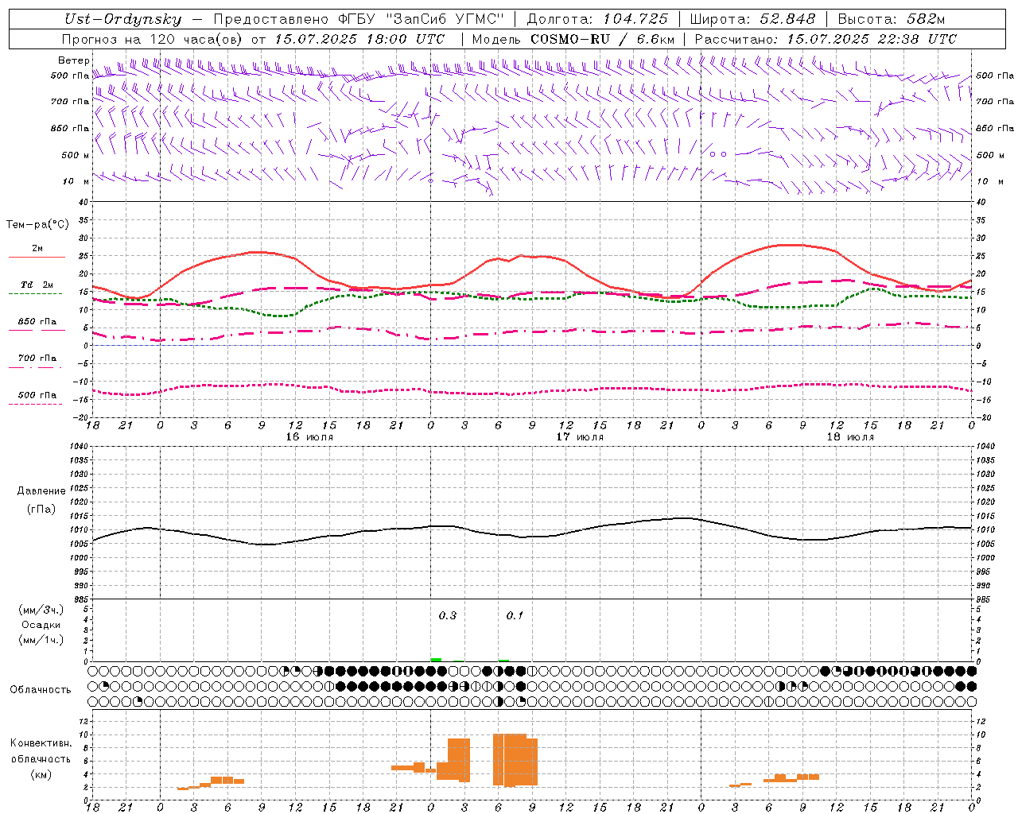Click the (мм/3ч.) precipitation unit label

[41, 610]
